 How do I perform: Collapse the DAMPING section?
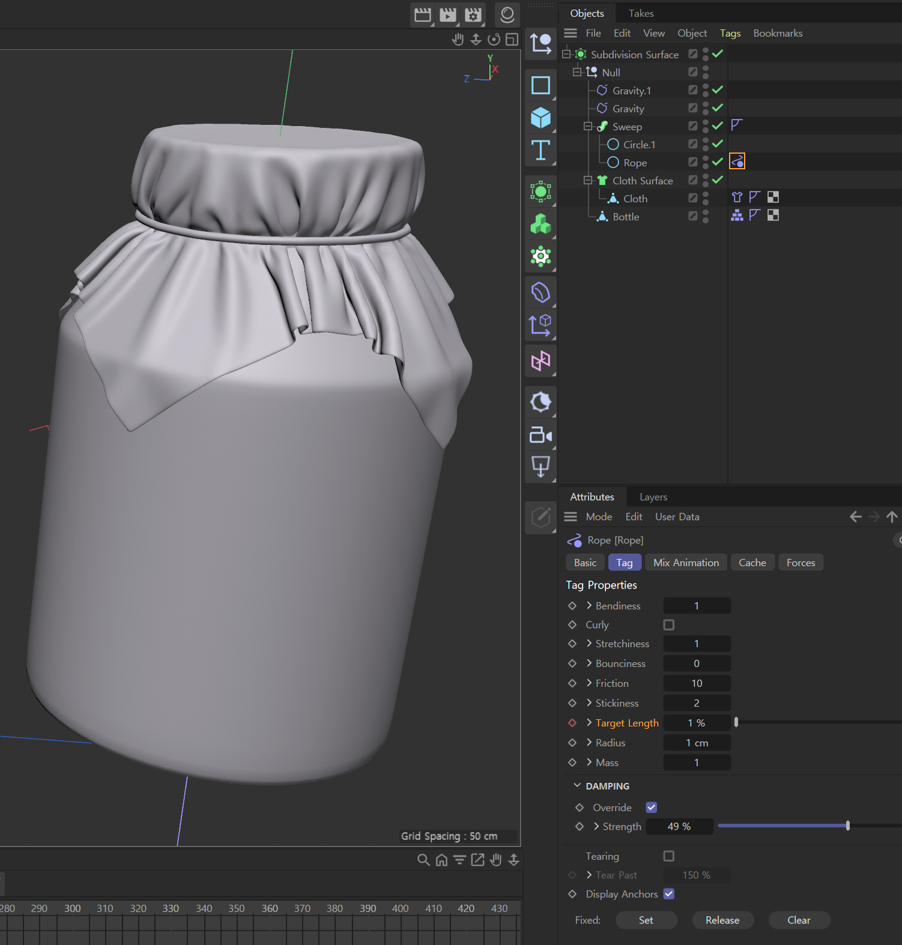pos(577,786)
